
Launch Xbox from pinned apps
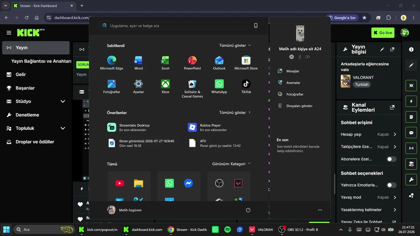tap(165, 87)
